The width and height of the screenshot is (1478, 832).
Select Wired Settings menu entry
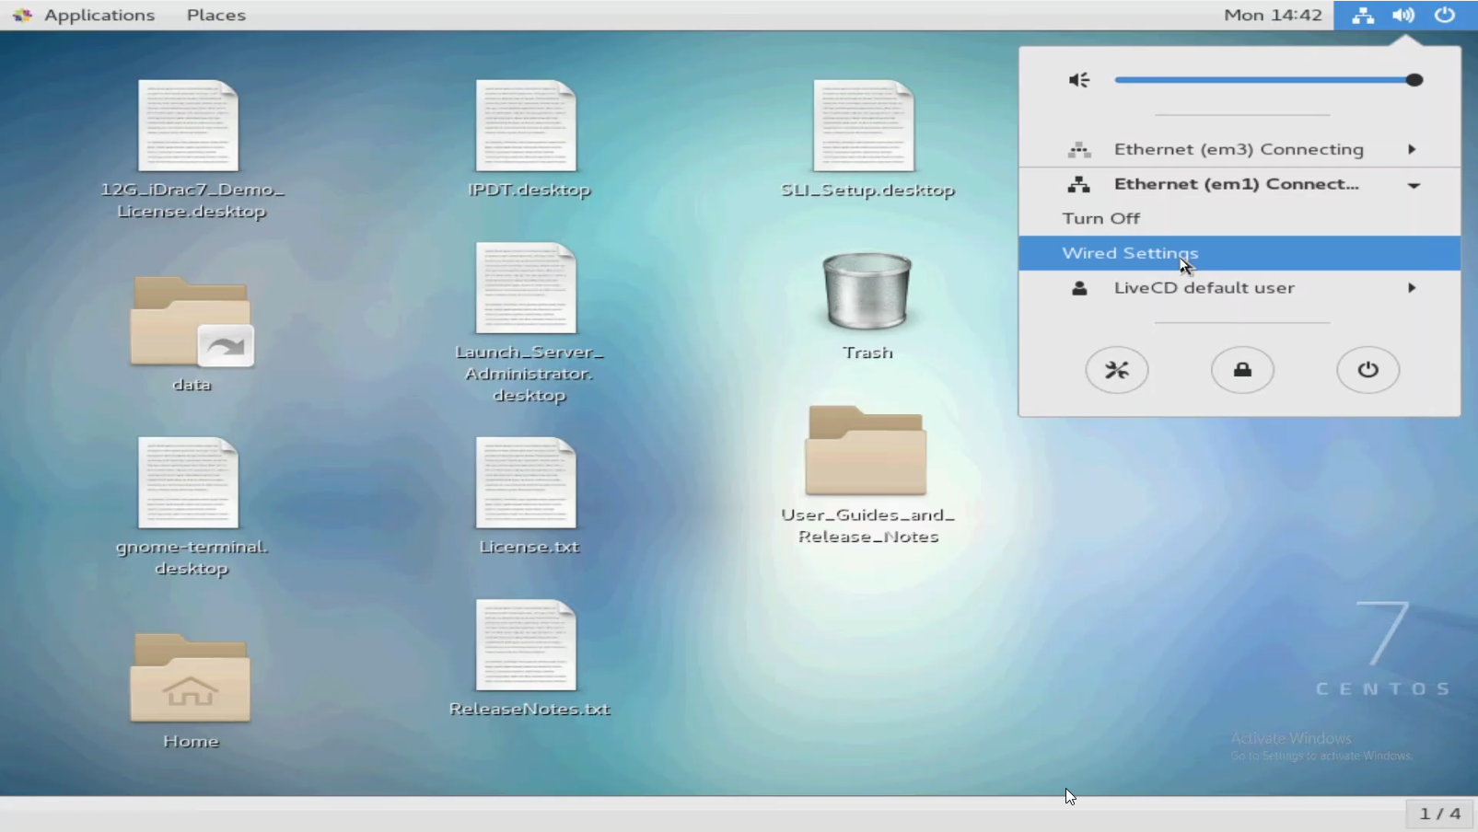pos(1130,253)
